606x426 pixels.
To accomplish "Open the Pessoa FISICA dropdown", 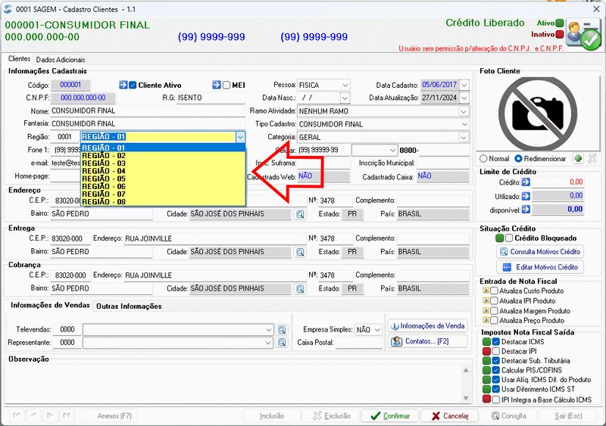I will tap(345, 85).
